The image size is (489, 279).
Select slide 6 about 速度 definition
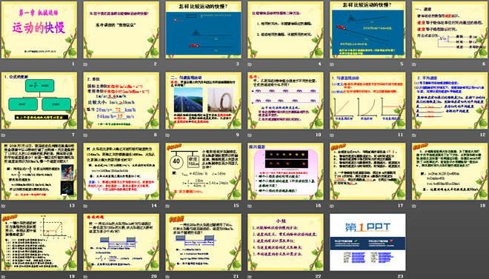point(450,30)
